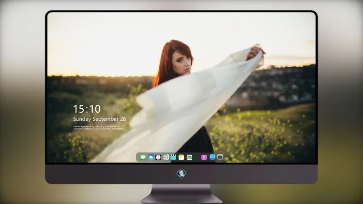Screen dimensions: 363x204
Task: Open the green Messages app in the dock
Action: click(x=143, y=157)
